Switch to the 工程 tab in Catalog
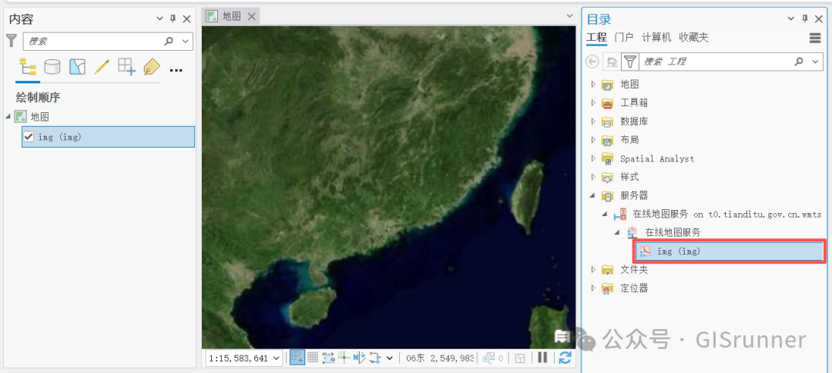832x373 pixels. click(596, 38)
